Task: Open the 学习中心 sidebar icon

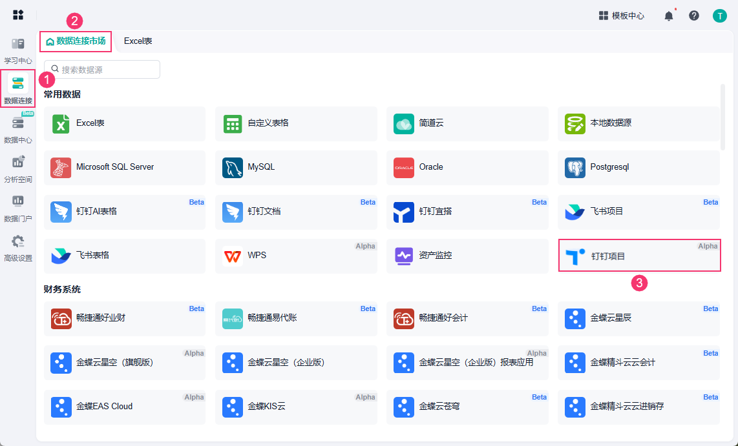Action: coord(18,44)
